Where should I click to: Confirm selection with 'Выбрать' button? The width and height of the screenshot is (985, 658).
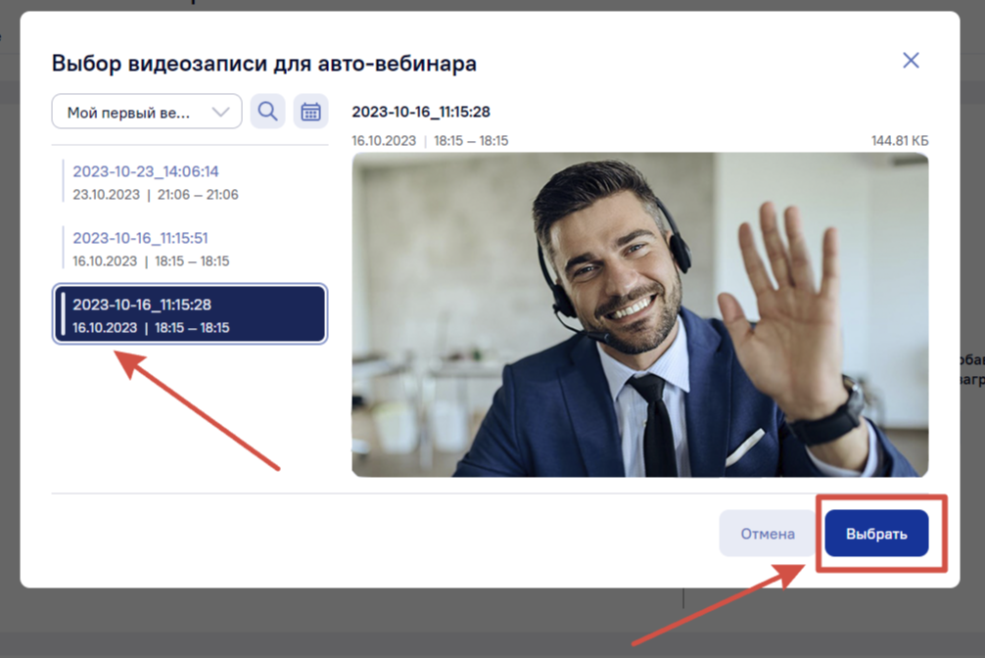tap(876, 534)
